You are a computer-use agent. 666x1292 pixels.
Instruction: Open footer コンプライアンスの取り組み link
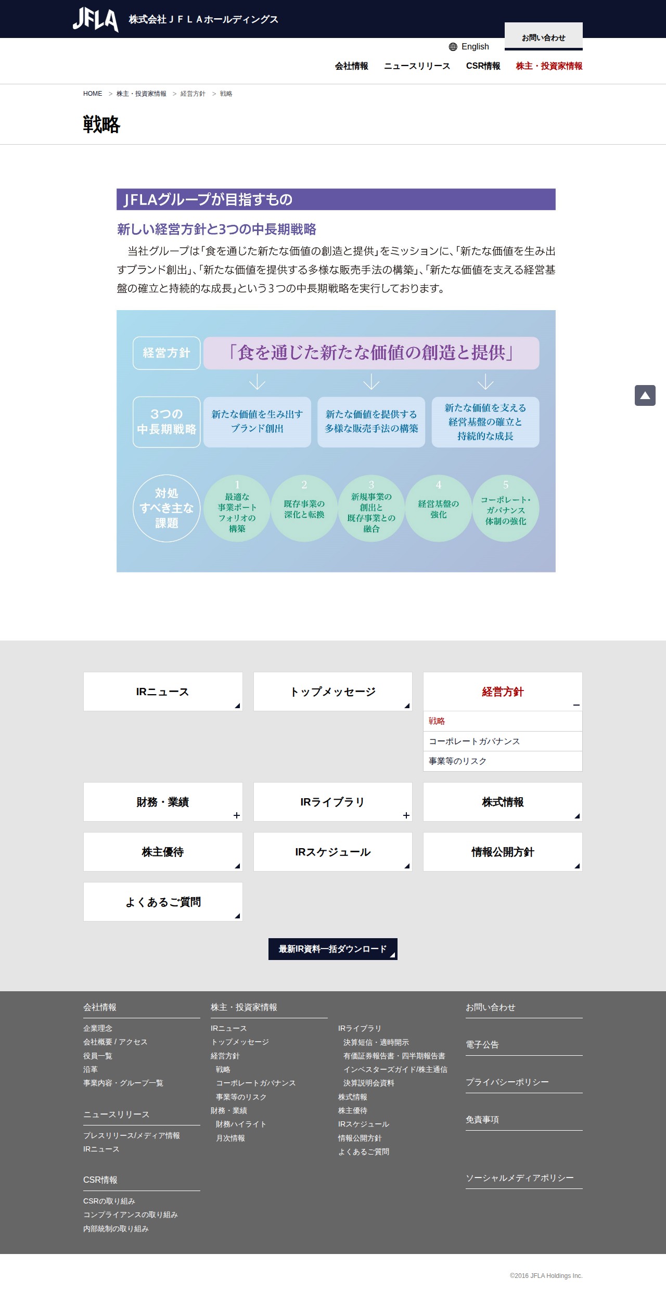(x=131, y=1214)
